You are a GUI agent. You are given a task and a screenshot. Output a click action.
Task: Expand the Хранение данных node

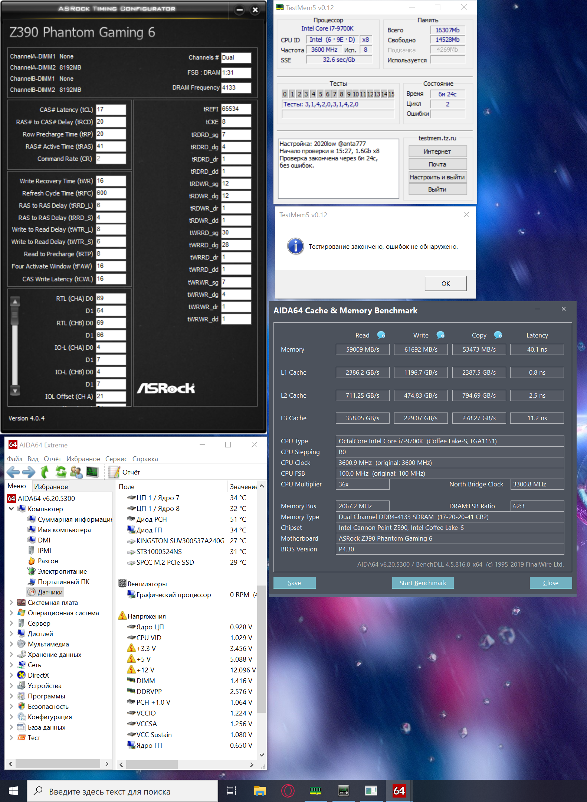click(11, 654)
